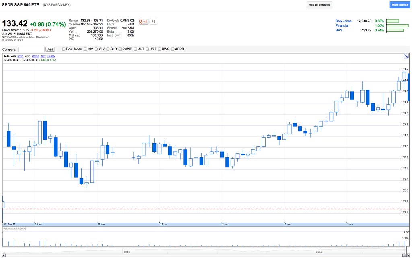Click the Dow Jones value 12,640.78
Viewport: 412px width, 258px height.
click(x=364, y=21)
